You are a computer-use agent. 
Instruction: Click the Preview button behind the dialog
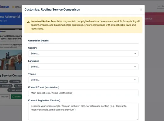(x=5, y=97)
